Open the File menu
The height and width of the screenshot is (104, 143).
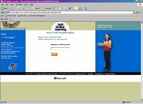click(2, 4)
